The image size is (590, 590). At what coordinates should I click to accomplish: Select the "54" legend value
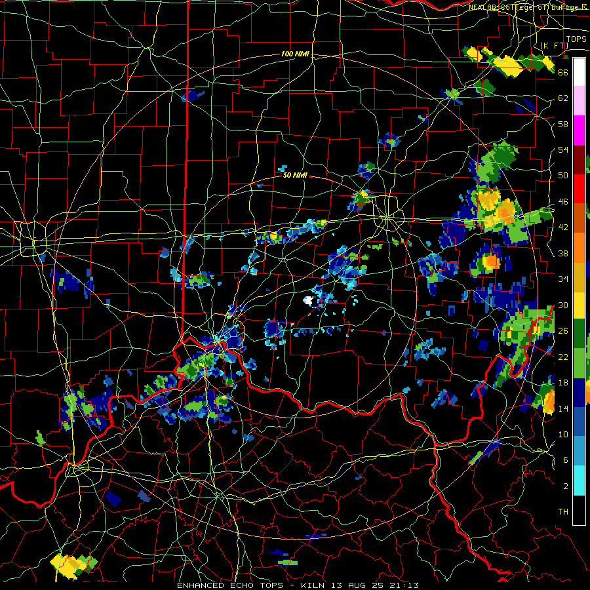point(563,149)
